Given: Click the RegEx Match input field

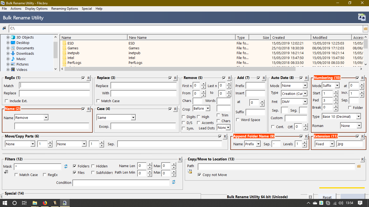Looking at the screenshot, I should [55, 86].
